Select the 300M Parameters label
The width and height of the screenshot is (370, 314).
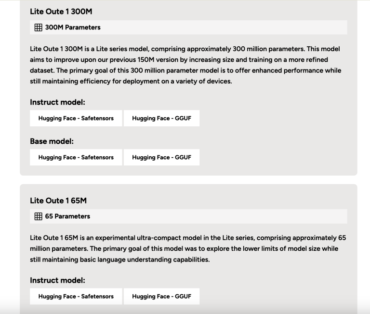[73, 27]
